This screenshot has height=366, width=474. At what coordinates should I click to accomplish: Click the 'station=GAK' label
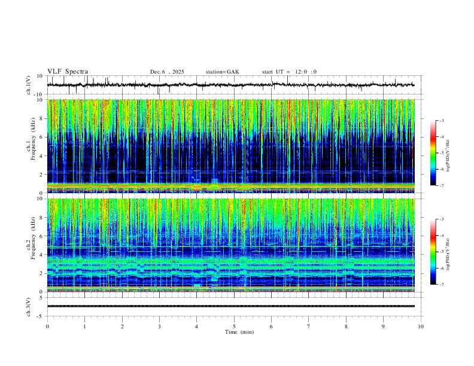click(x=222, y=72)
